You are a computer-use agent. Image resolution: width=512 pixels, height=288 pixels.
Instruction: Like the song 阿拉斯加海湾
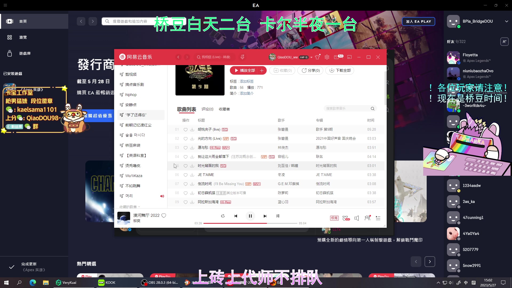[185, 202]
